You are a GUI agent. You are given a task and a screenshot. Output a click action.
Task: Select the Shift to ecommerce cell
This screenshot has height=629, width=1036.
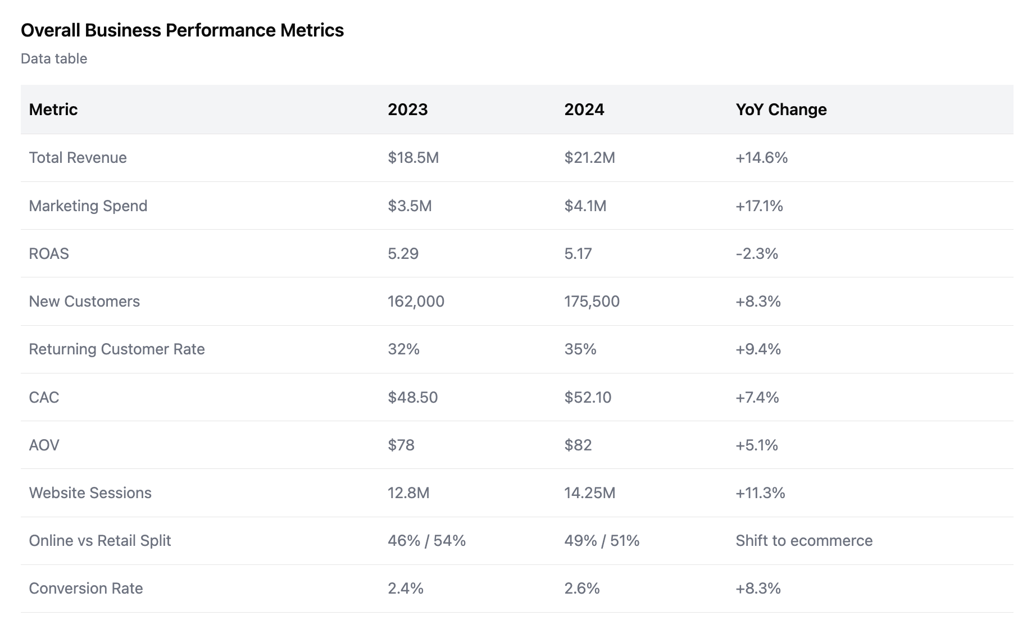coord(804,540)
